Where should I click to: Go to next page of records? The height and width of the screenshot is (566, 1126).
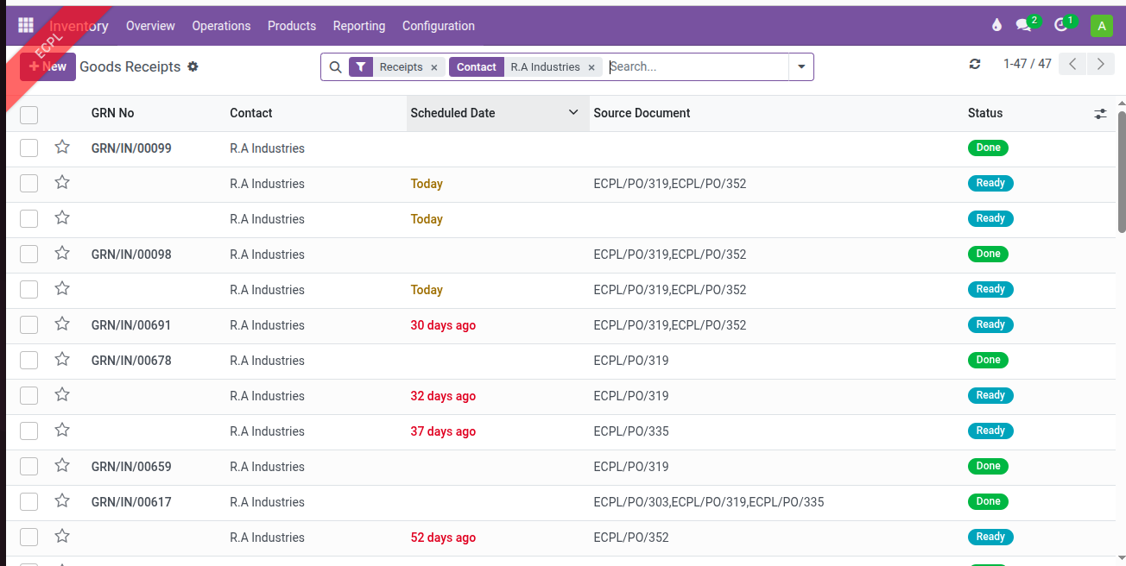coord(1100,64)
